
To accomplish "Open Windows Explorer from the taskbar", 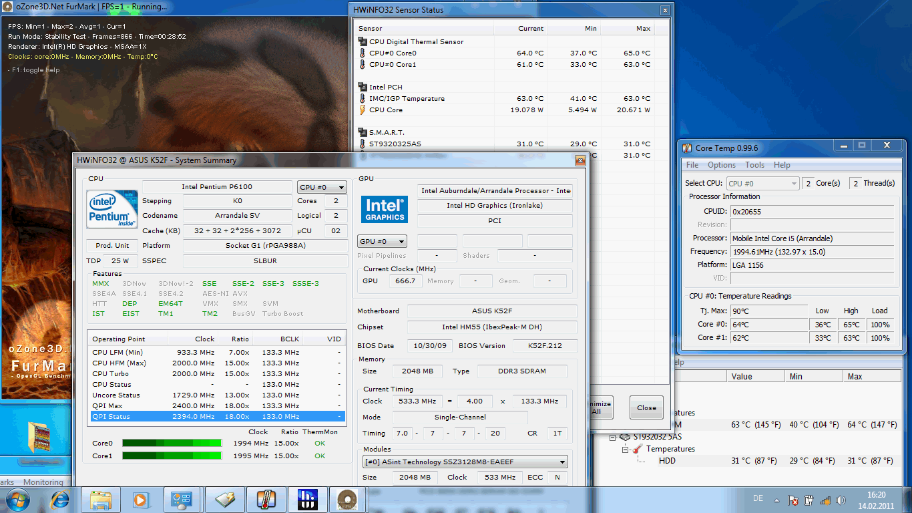I will point(101,499).
